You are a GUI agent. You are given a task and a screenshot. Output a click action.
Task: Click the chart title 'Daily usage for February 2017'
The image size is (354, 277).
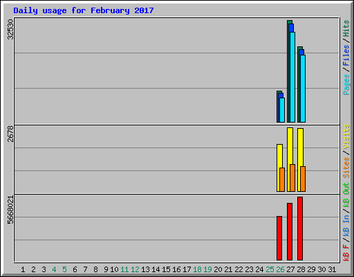pyautogui.click(x=84, y=10)
